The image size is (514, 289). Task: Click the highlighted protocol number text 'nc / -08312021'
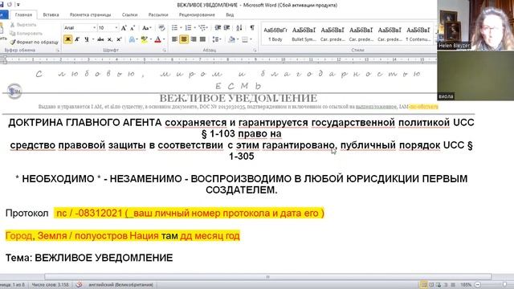(x=89, y=213)
